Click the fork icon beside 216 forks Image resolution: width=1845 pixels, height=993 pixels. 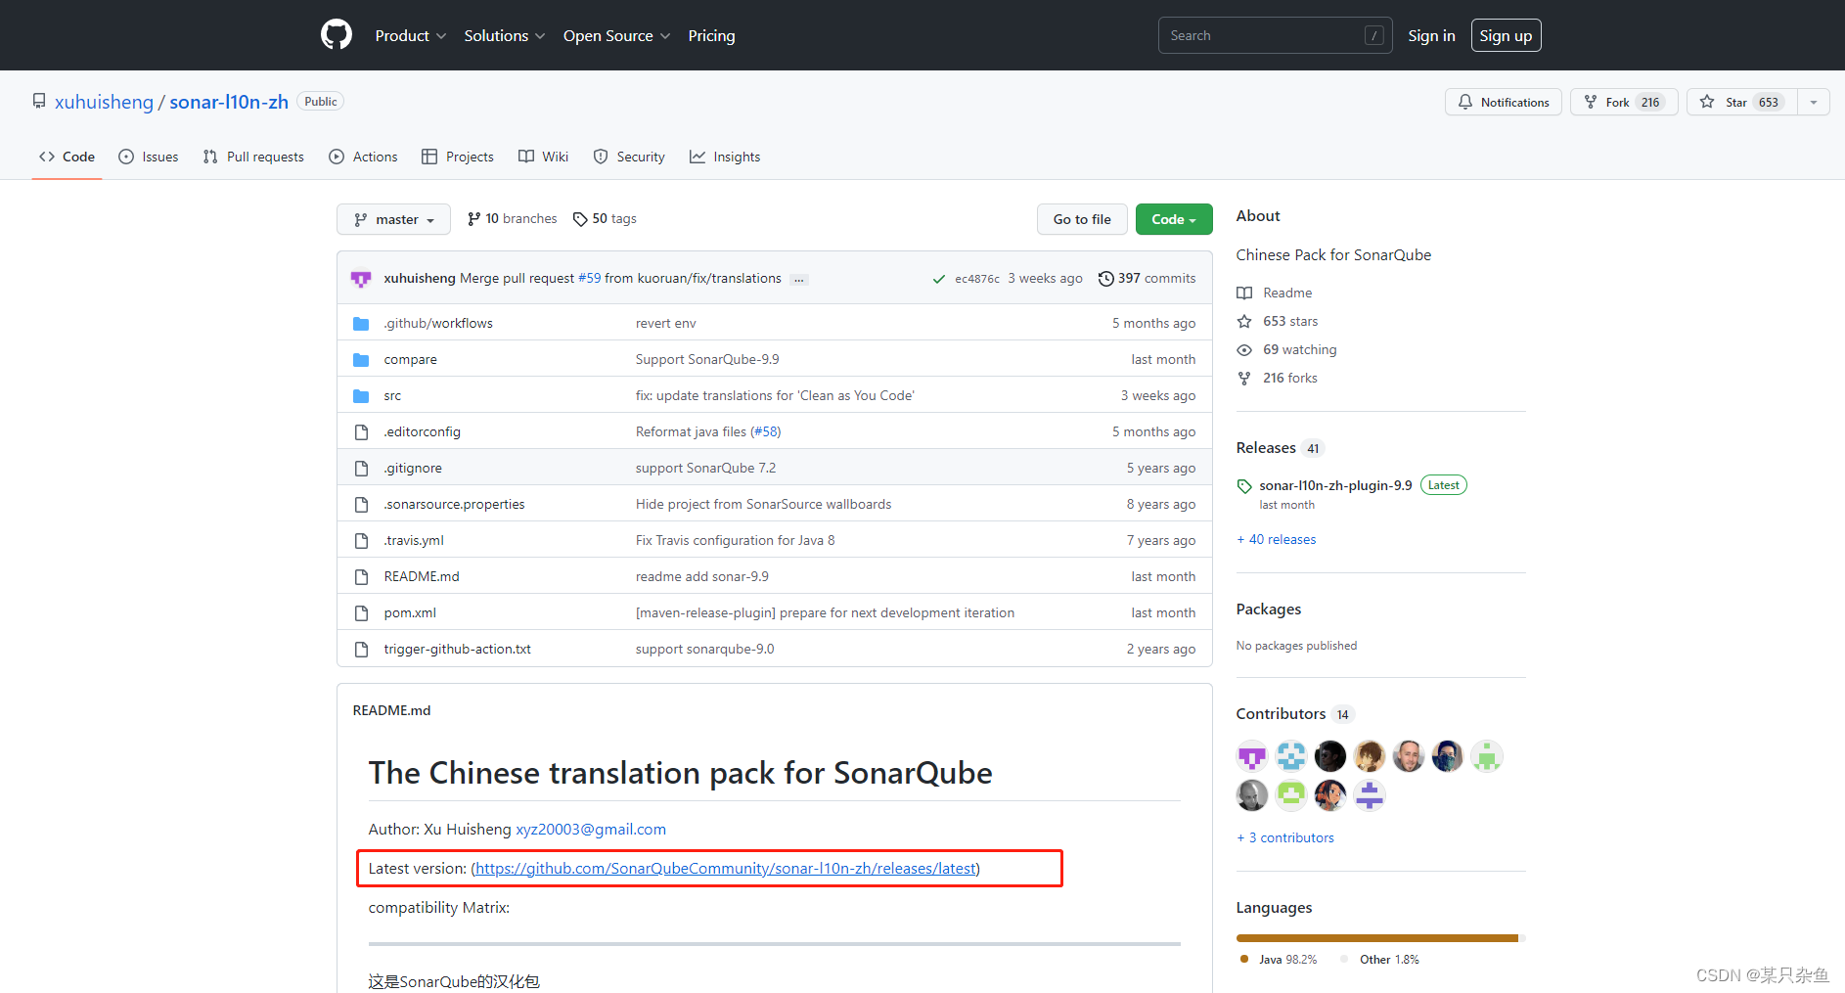1244,378
